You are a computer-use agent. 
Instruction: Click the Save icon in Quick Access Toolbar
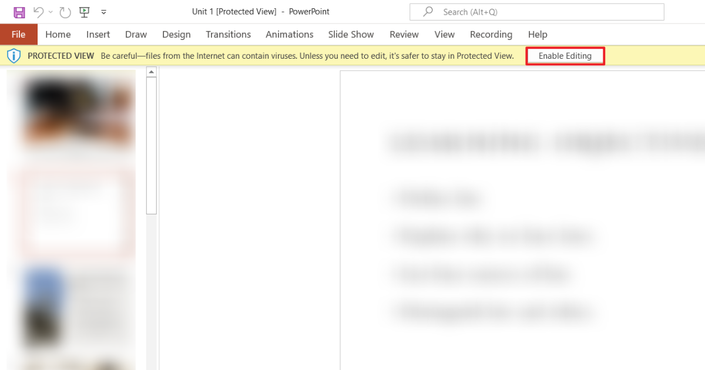pos(19,12)
